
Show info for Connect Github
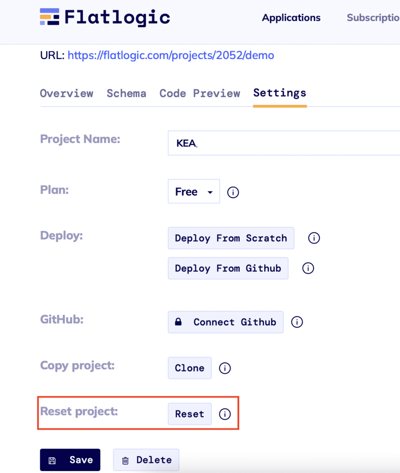tap(297, 322)
